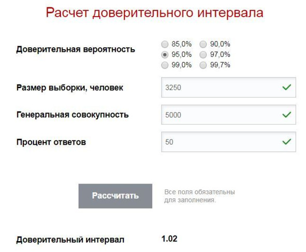Select the 97,0% confidence level

click(x=203, y=55)
